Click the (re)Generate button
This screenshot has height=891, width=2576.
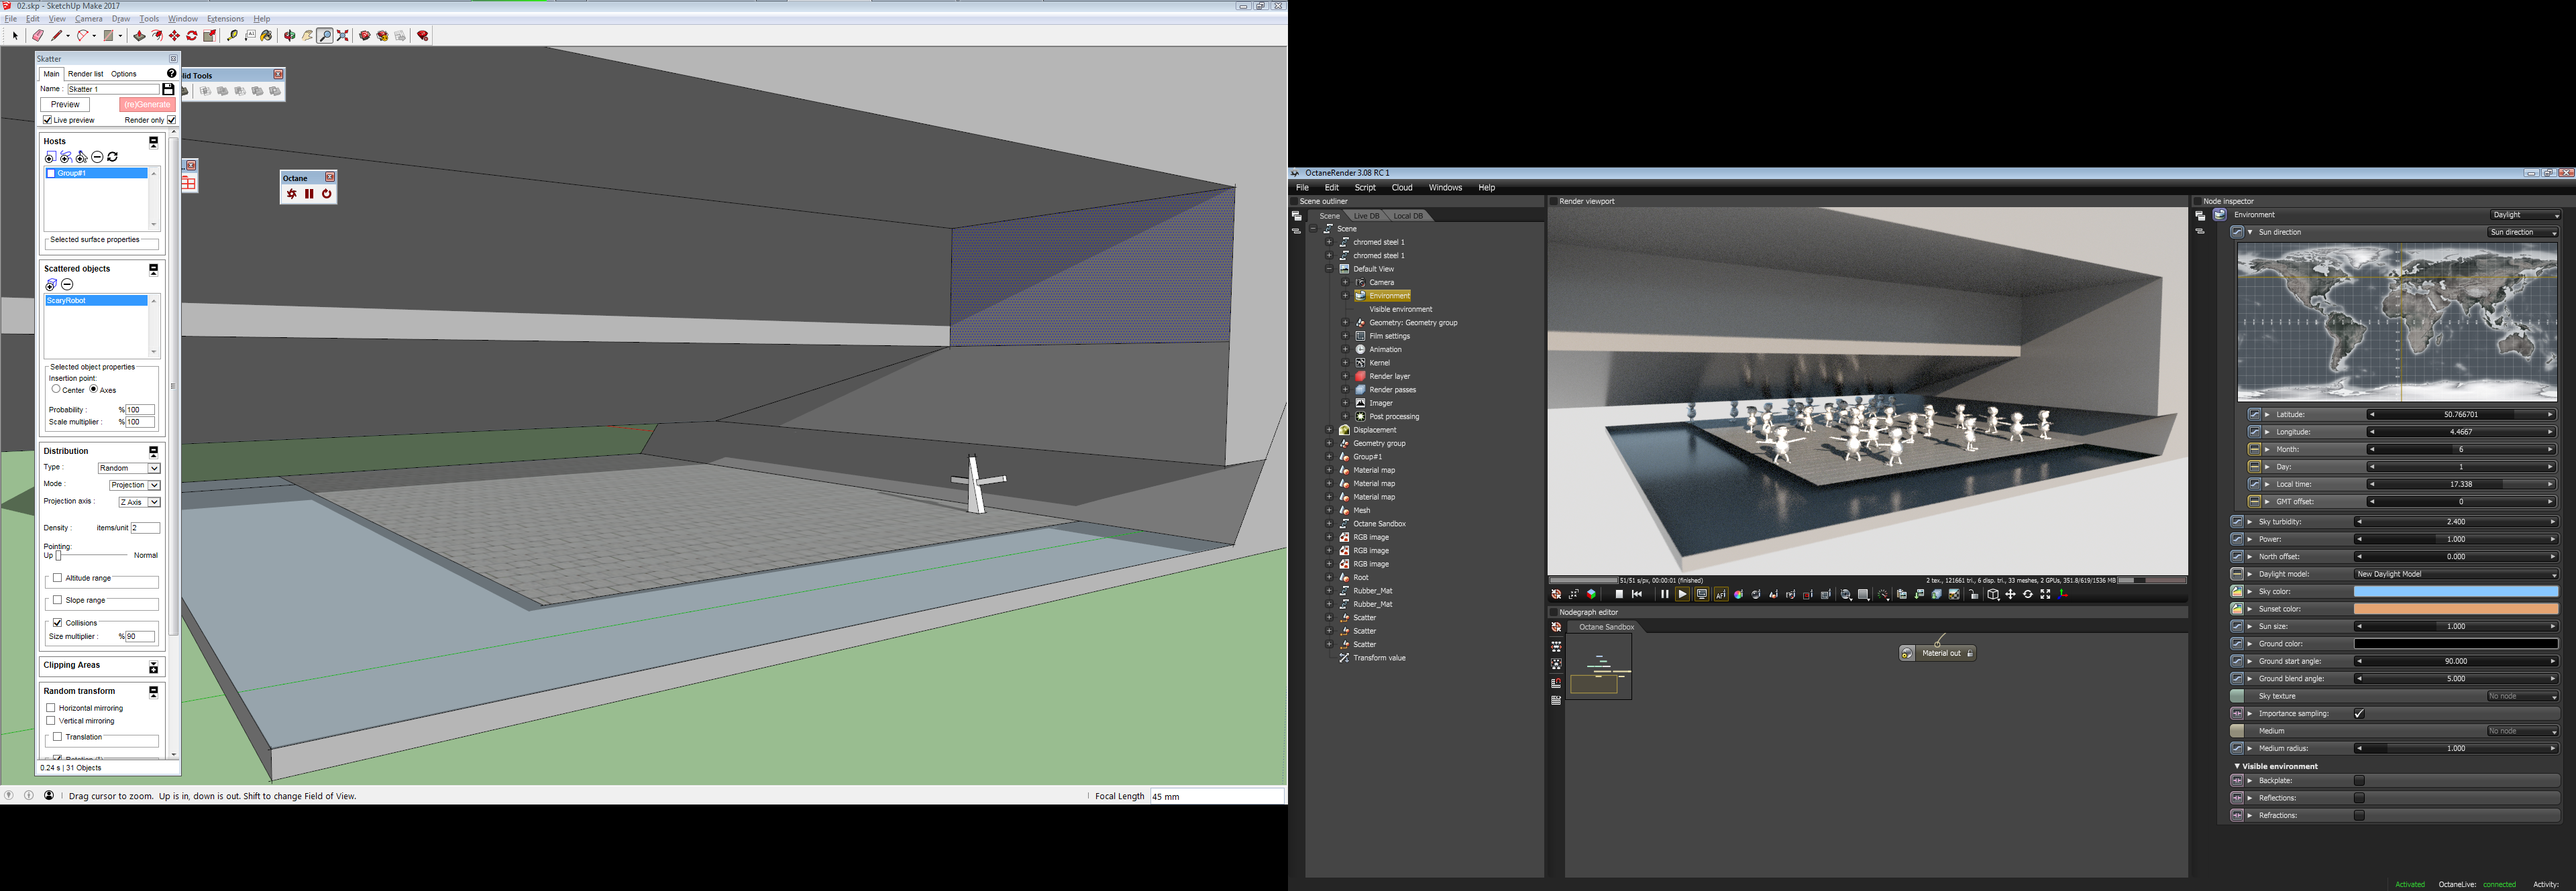point(146,105)
